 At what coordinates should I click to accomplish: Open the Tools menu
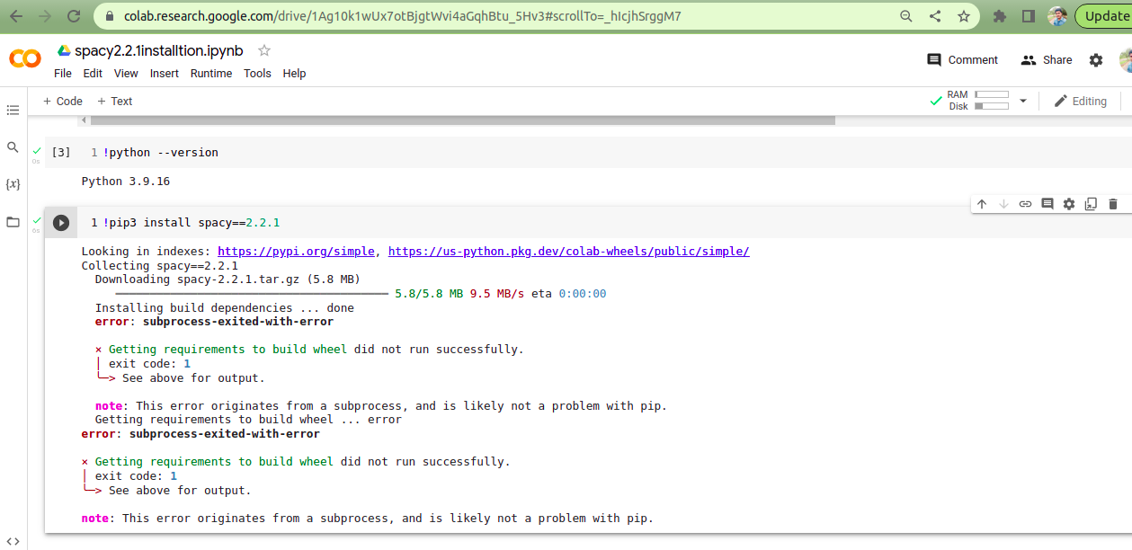click(x=257, y=74)
